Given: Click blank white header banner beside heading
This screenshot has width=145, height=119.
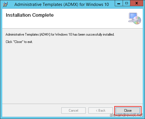Looking at the screenshot, I should (x=90, y=18).
